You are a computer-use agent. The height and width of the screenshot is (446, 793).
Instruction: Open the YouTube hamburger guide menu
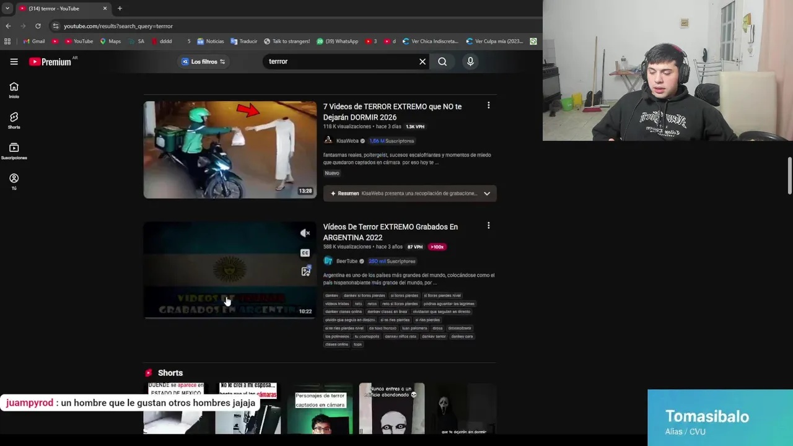pos(14,61)
